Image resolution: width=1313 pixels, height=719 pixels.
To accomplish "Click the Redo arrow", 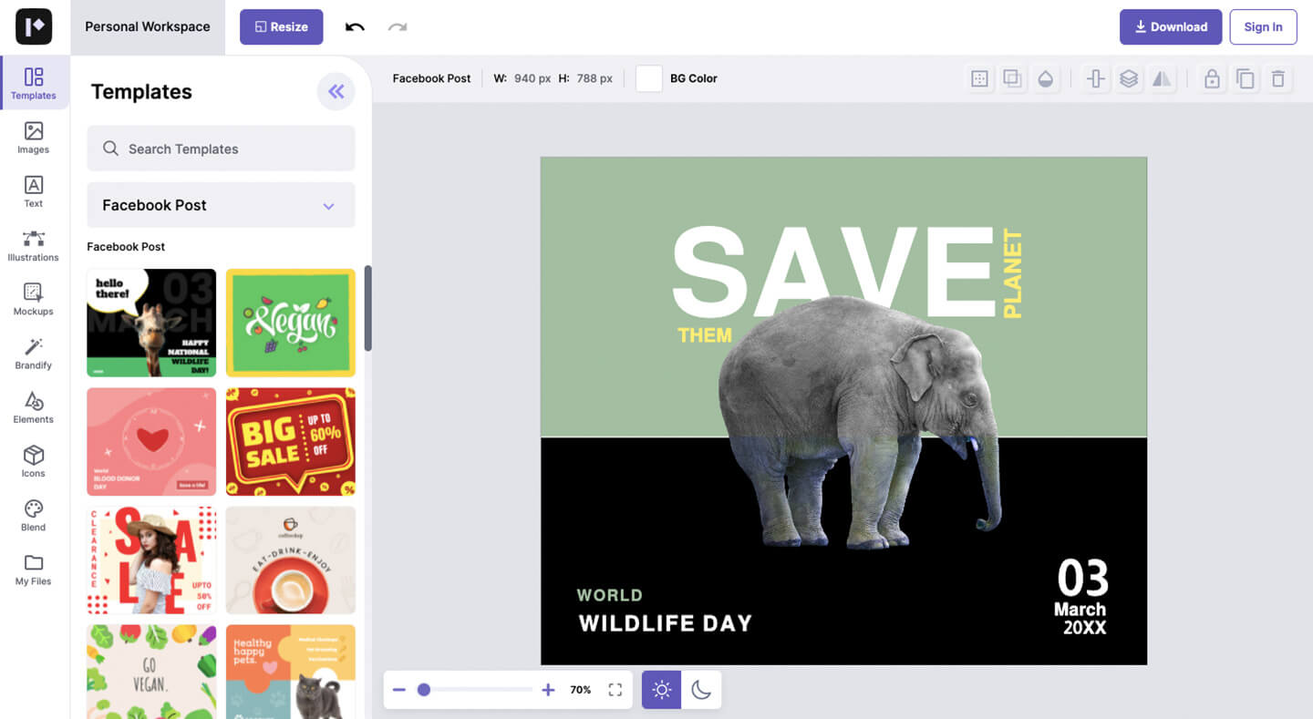I will point(398,27).
